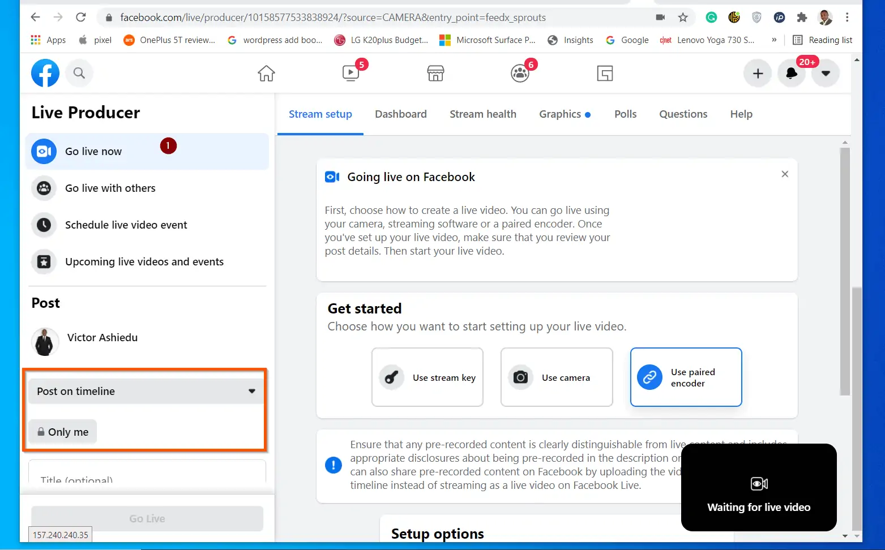
Task: Open the Apps bookmarks shortcut
Action: [x=48, y=40]
